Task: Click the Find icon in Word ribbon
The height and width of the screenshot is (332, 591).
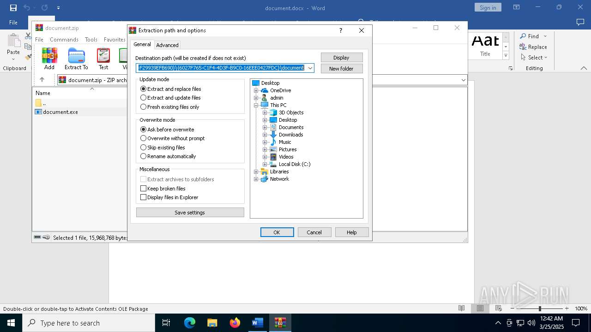Action: (523, 36)
